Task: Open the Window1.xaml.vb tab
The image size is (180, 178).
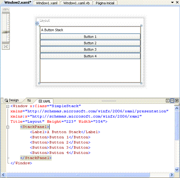Action: tap(76, 3)
